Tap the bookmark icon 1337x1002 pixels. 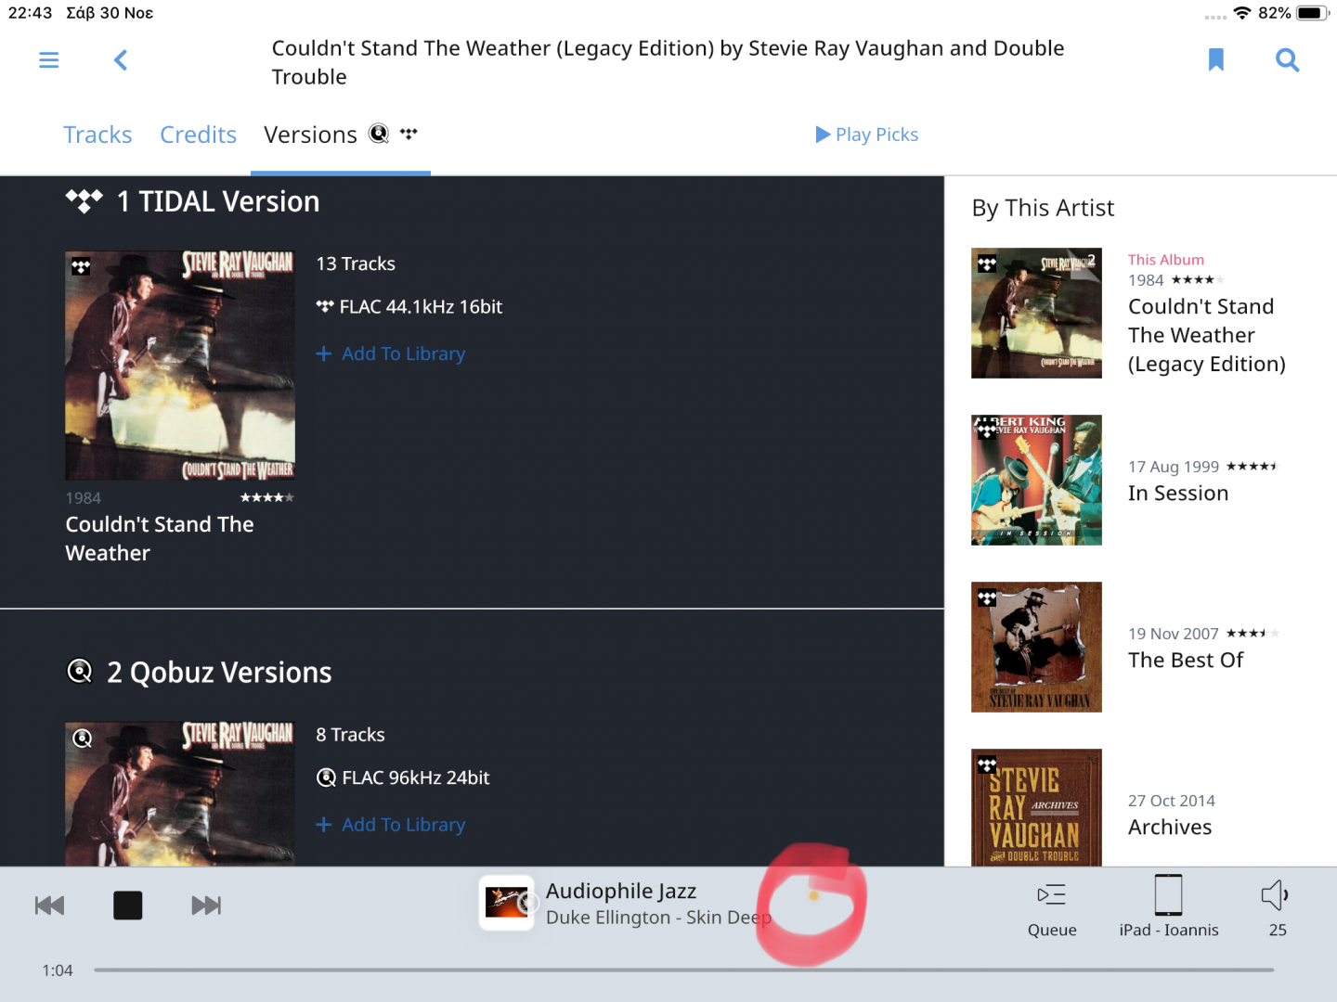[x=1216, y=60]
